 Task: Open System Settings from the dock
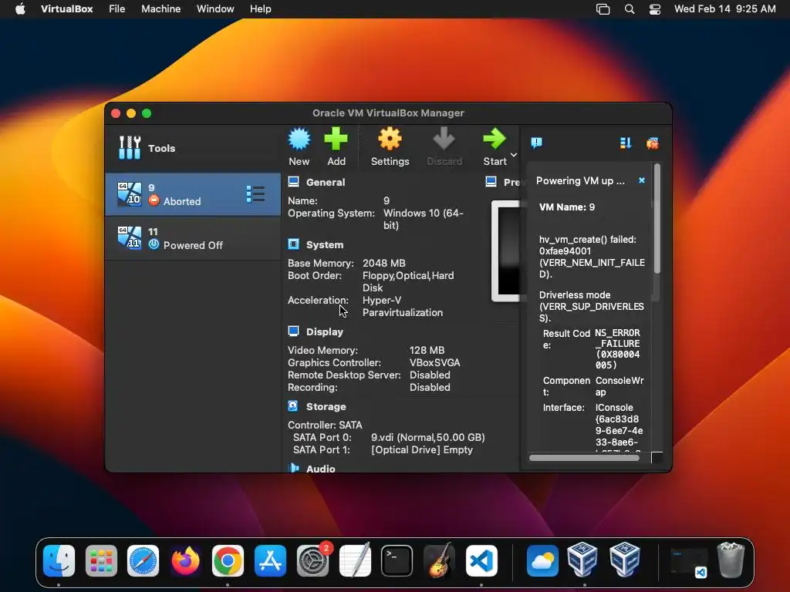tap(312, 561)
